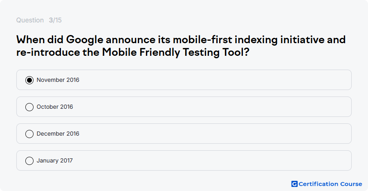Pick the December 2016 radio button
368x191 pixels.
point(29,134)
